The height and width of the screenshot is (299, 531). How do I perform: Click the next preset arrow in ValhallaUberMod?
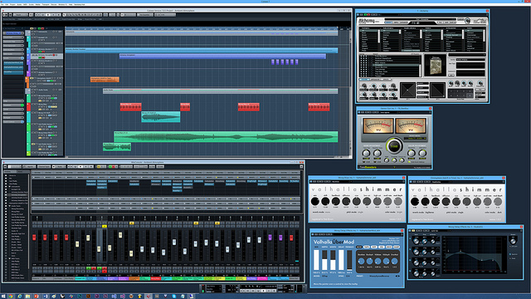tap(398, 276)
